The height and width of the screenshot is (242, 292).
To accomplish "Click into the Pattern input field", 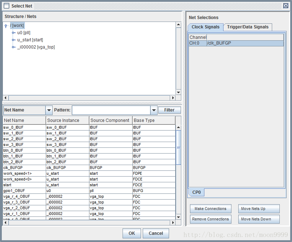I will point(111,110).
